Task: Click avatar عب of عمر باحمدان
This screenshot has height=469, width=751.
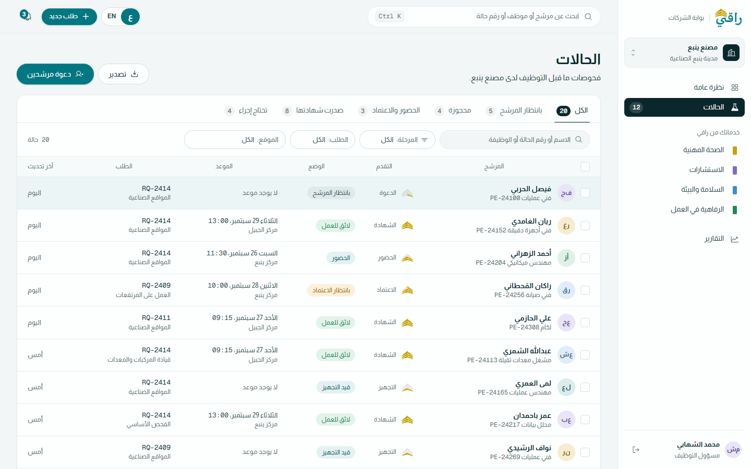Action: [x=566, y=419]
